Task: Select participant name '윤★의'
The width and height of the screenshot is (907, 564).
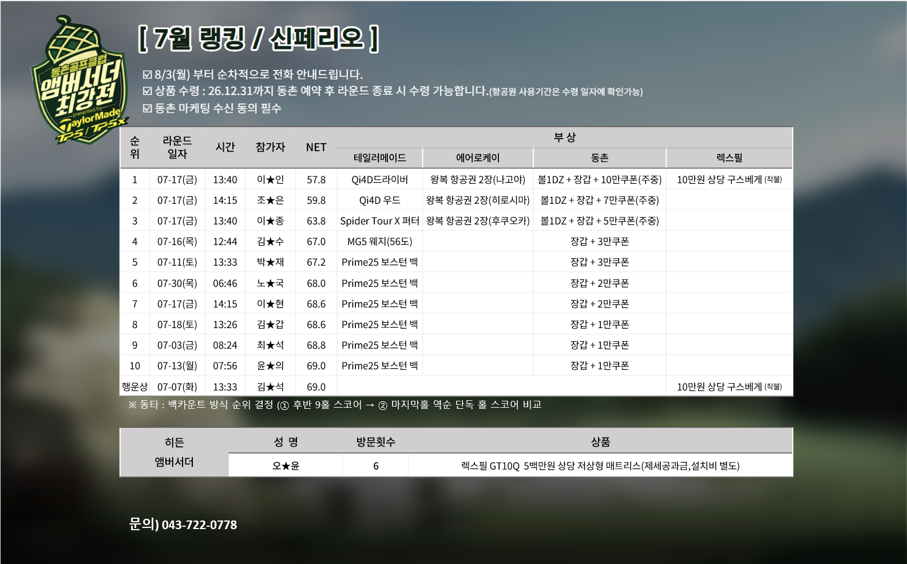Action: pos(270,366)
